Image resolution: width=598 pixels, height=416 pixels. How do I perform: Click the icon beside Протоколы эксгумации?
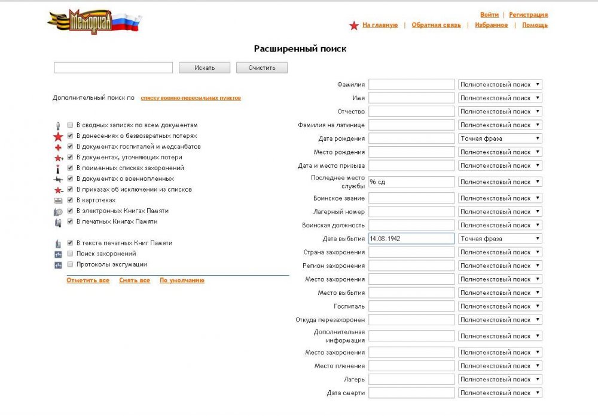click(x=58, y=265)
